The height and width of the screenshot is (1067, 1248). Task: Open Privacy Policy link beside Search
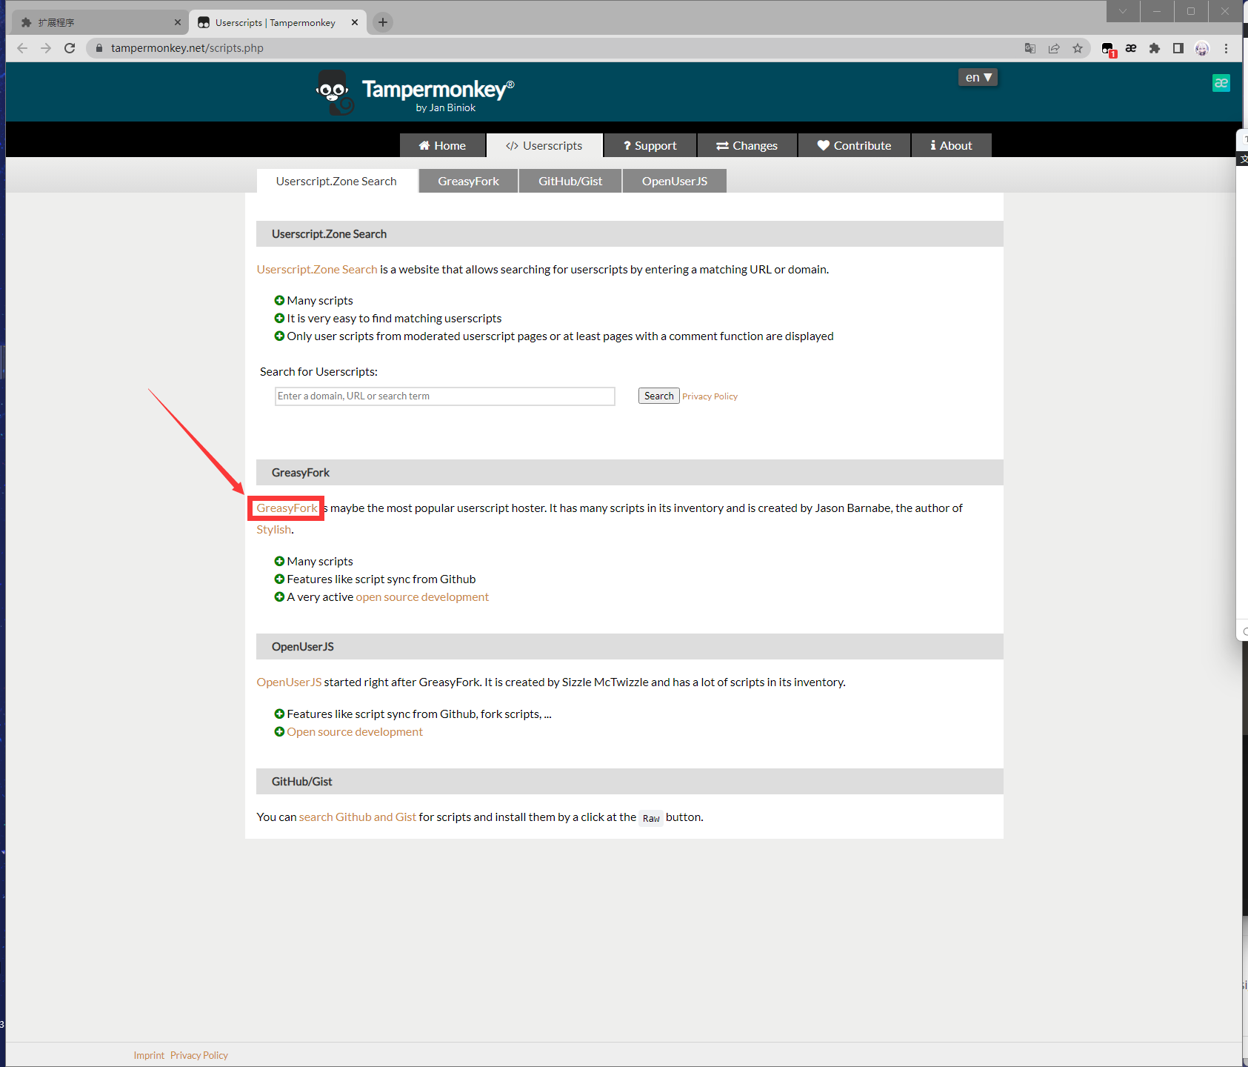pyautogui.click(x=710, y=396)
